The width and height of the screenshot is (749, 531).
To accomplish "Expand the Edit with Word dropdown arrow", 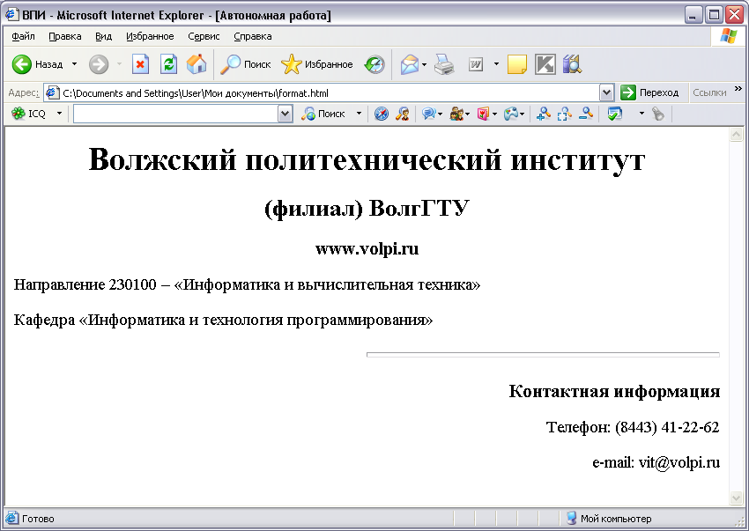I will pyautogui.click(x=496, y=64).
